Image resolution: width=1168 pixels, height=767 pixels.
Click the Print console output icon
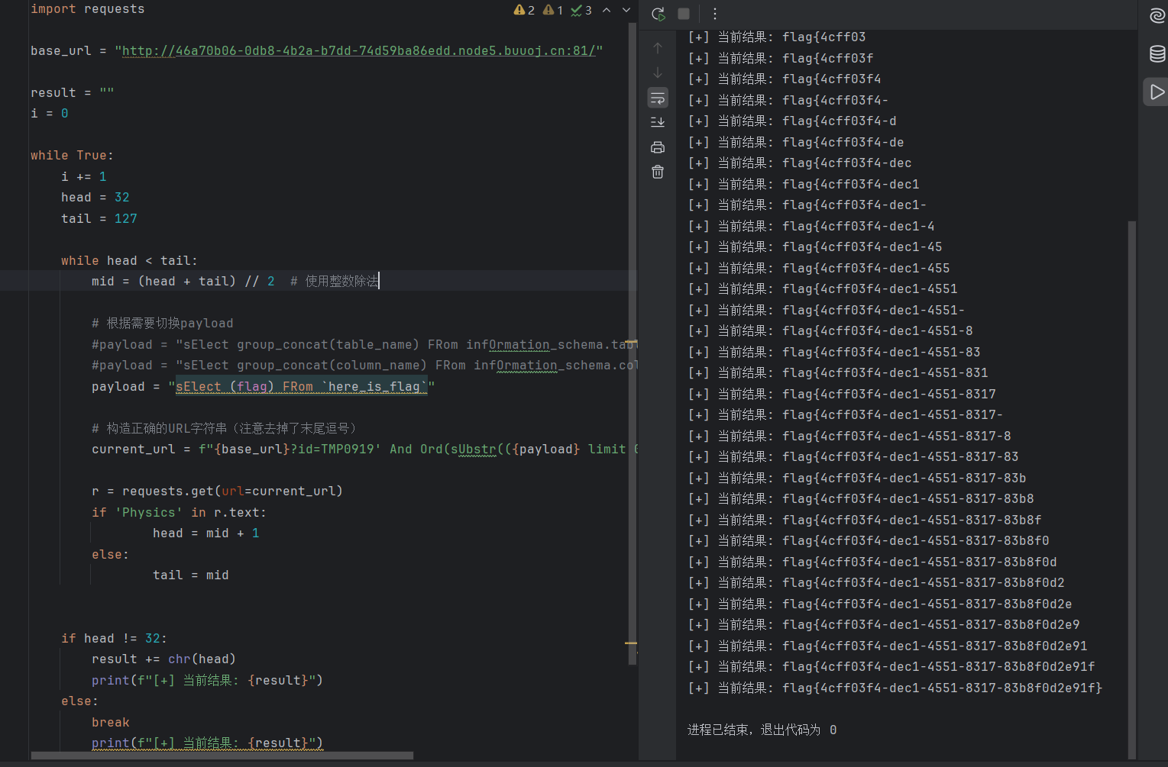pos(658,147)
